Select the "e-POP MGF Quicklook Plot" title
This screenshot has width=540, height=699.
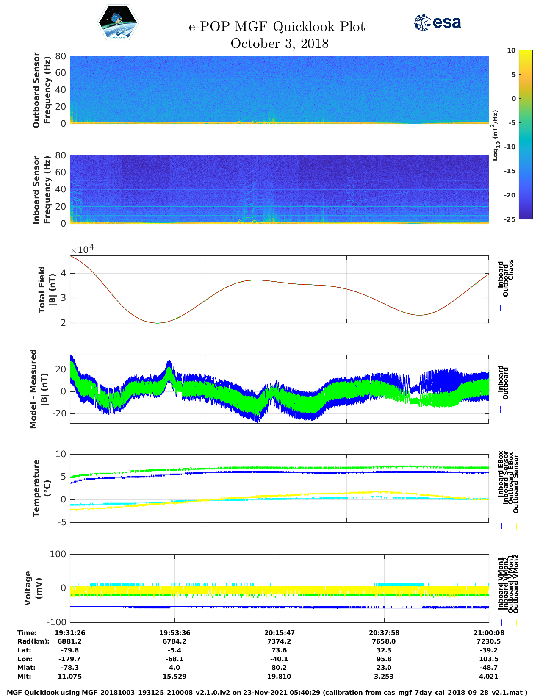coord(277,27)
